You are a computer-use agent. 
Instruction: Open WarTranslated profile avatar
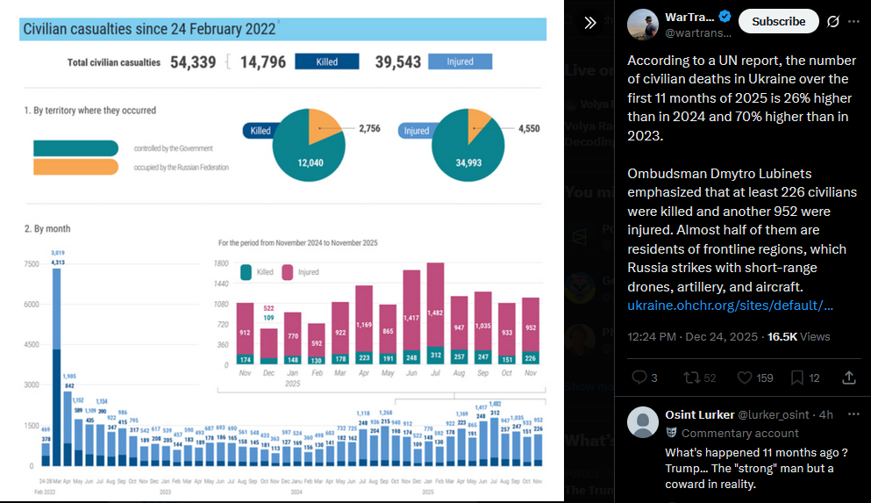pyautogui.click(x=643, y=25)
